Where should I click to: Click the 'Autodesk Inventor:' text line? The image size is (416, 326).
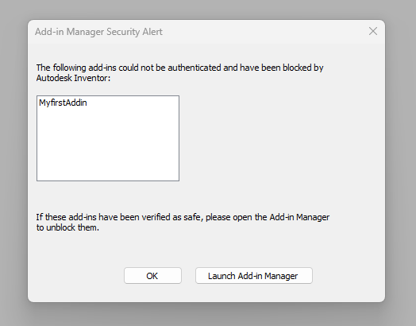[73, 78]
